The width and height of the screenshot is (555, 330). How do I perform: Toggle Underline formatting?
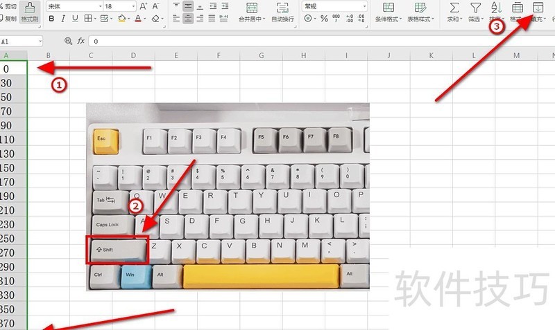coord(75,19)
